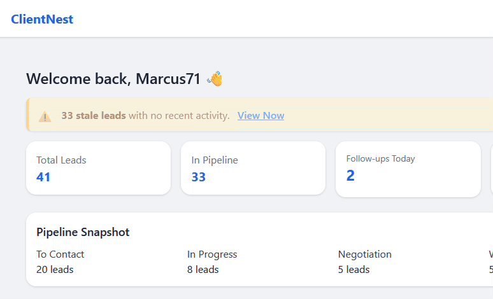This screenshot has height=299, width=493.
Task: Open the Total Leads card
Action: 99,168
